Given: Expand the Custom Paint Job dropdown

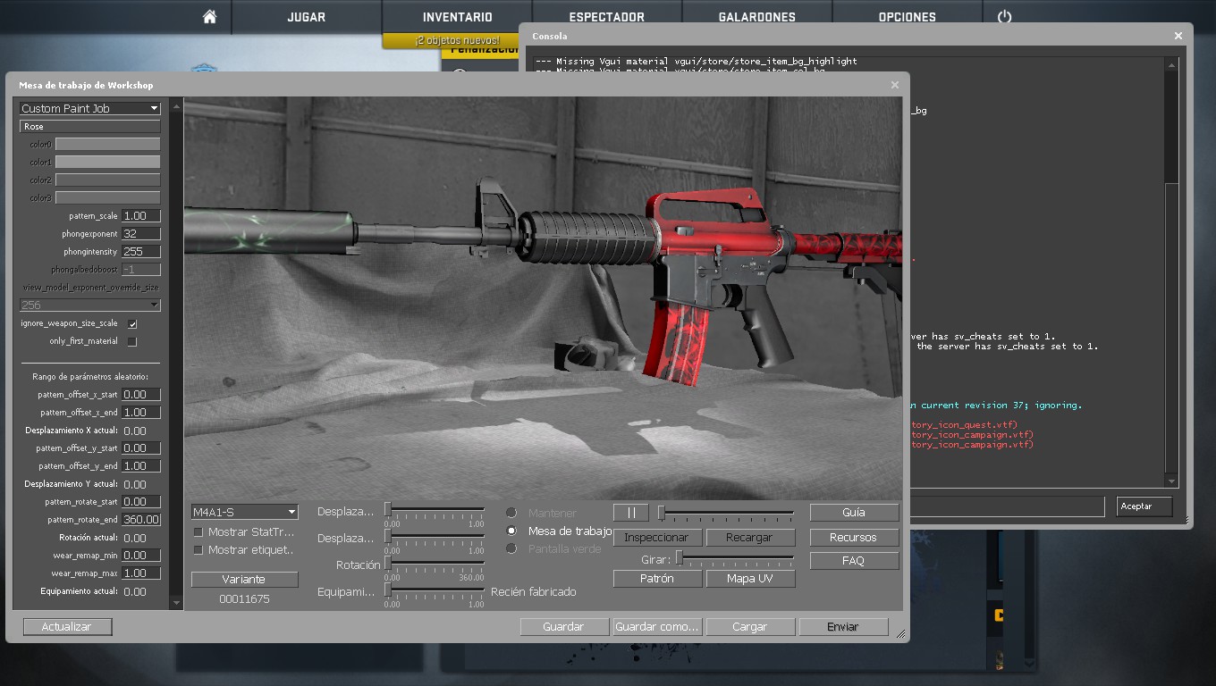Looking at the screenshot, I should tap(90, 108).
